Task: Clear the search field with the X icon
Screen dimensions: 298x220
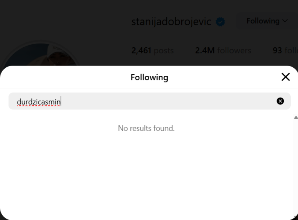Action: [x=280, y=101]
